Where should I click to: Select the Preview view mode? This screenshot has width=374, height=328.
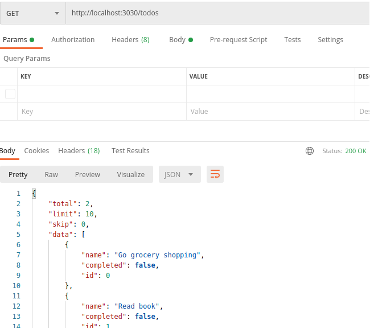[88, 175]
